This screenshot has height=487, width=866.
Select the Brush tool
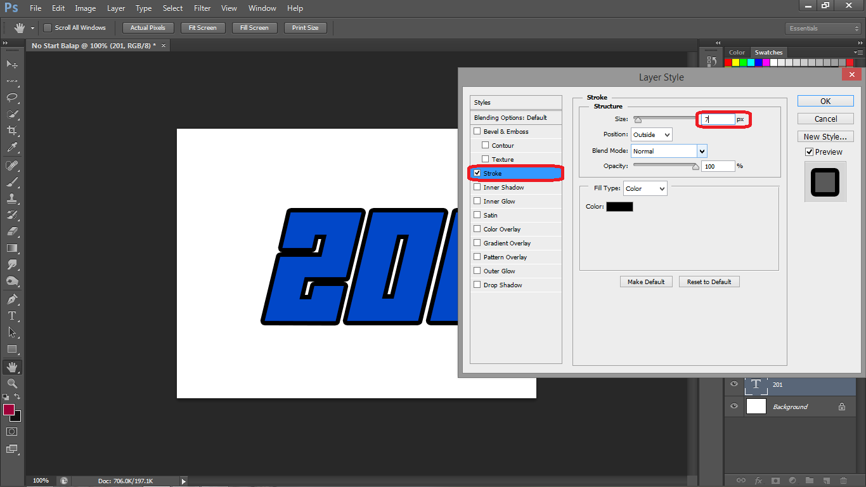[12, 182]
